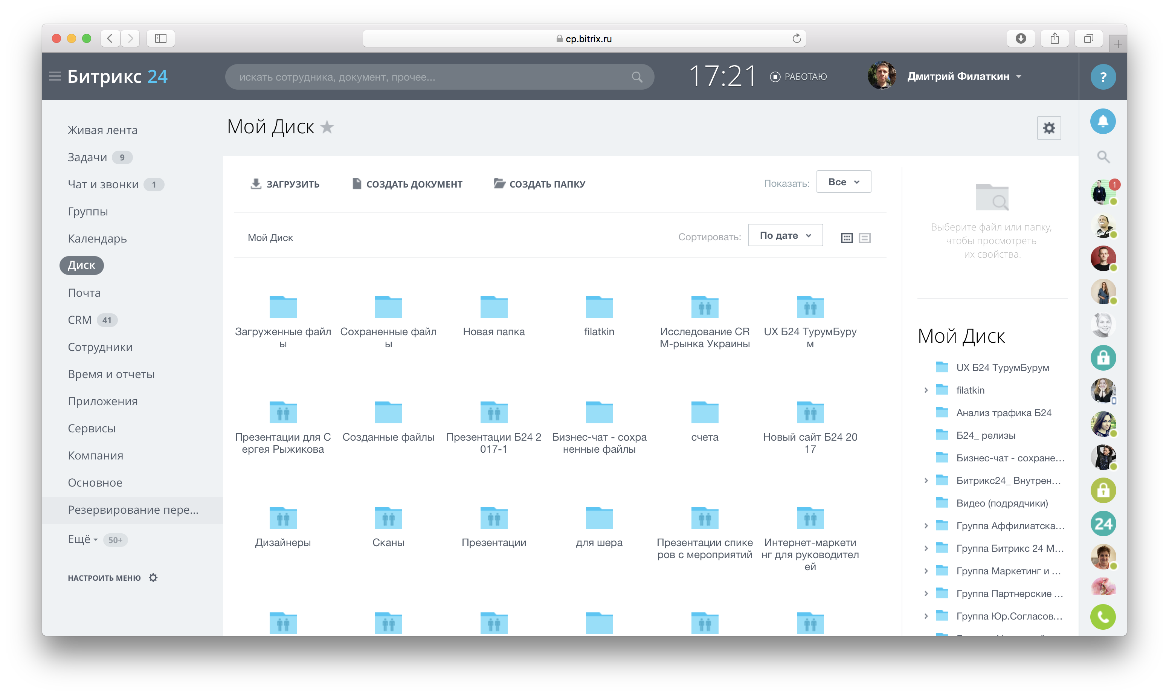Expand Группа Битрикс 24 М… tree folder
1169x696 pixels.
coord(926,548)
